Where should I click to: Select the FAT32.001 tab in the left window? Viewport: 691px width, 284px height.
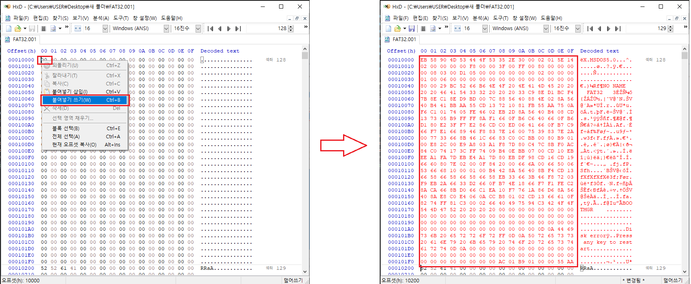[21, 39]
